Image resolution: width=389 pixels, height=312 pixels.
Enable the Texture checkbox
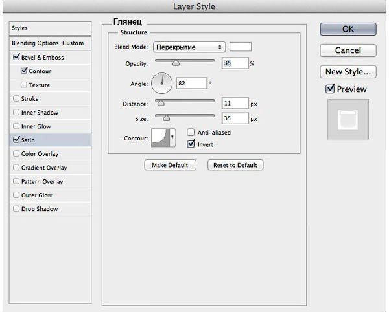25,85
